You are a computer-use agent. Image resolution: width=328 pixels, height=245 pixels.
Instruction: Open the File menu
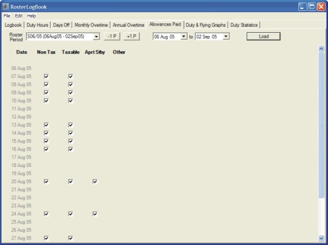(7, 16)
